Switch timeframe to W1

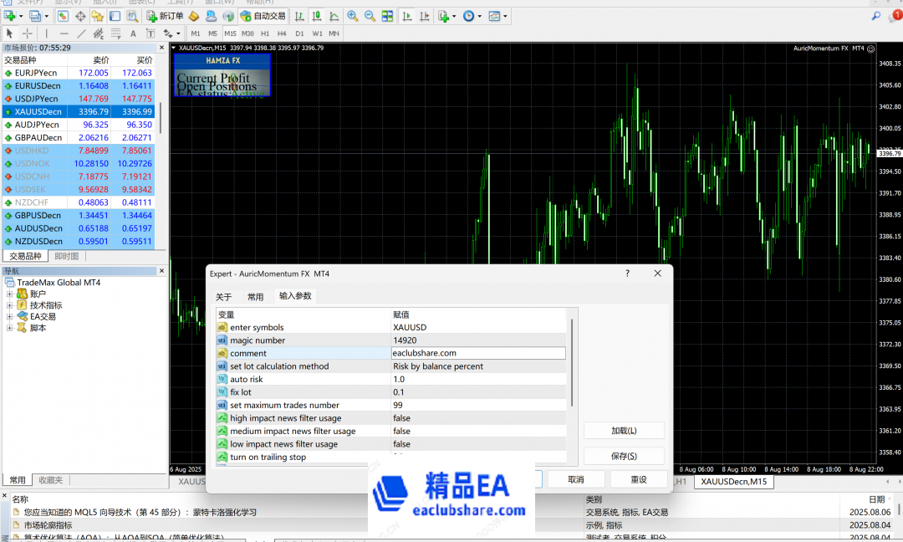(x=318, y=33)
